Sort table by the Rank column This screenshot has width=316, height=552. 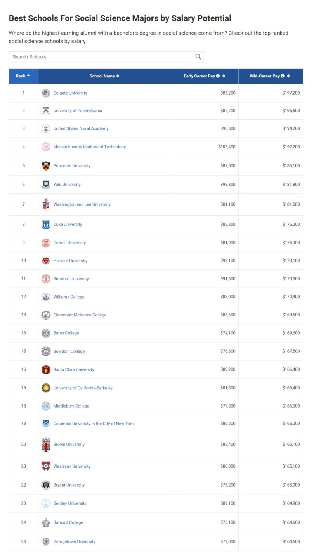click(x=23, y=76)
